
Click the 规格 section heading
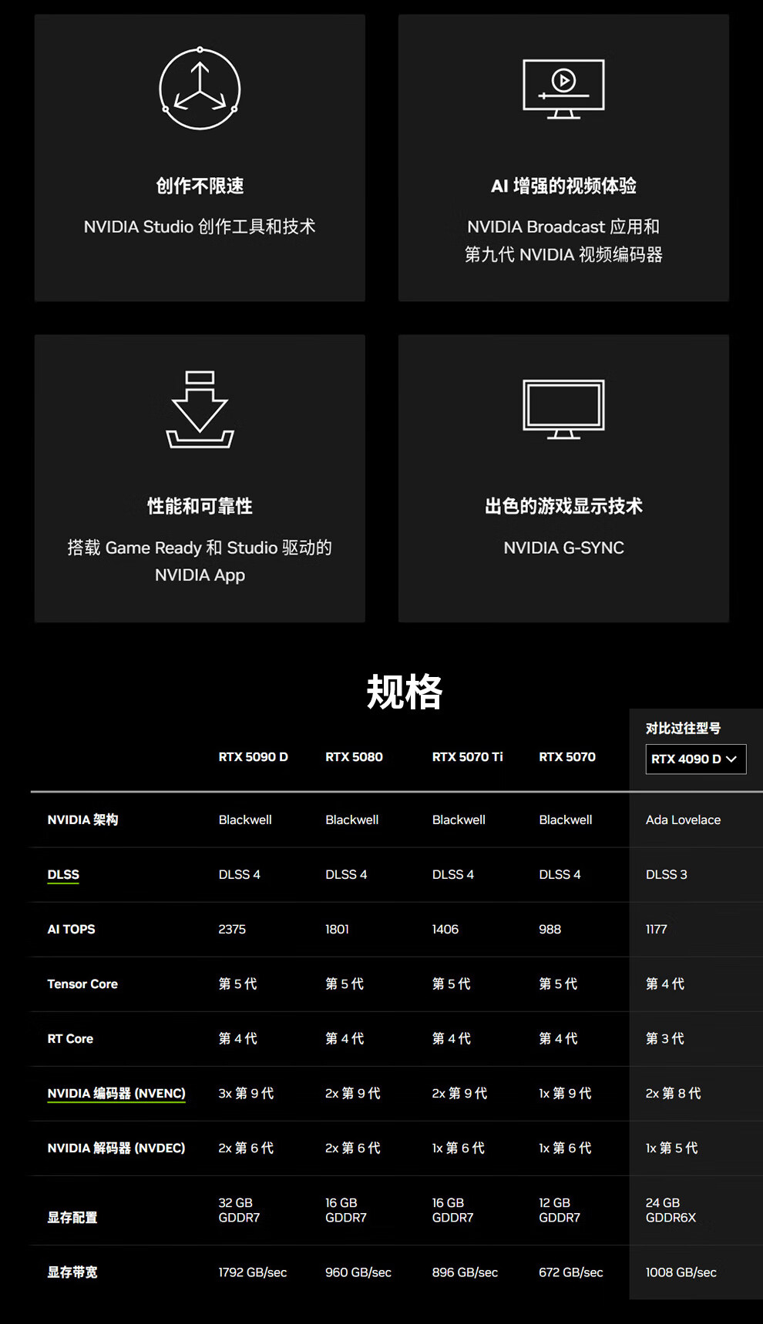click(x=405, y=691)
